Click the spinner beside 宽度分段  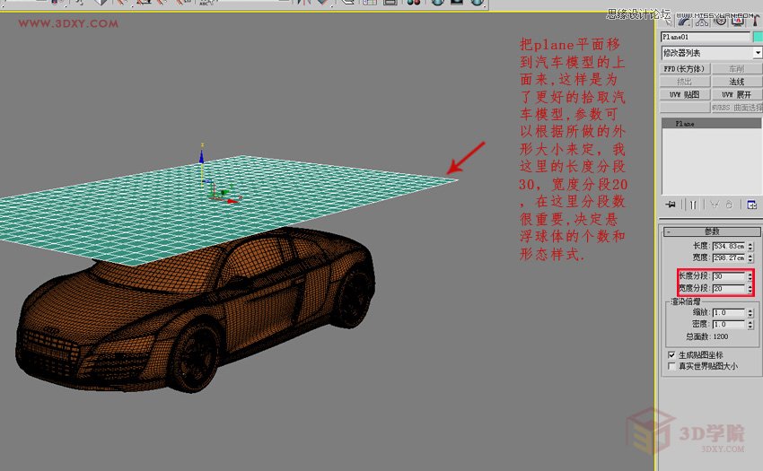(750, 289)
